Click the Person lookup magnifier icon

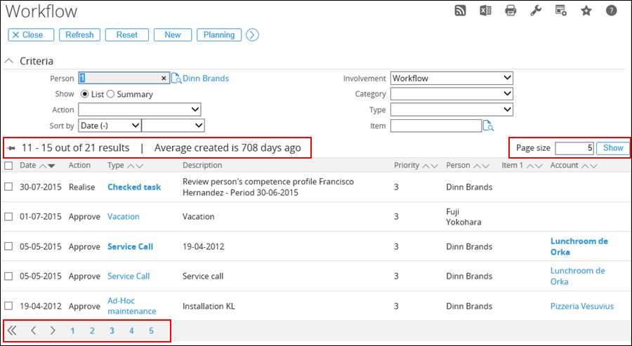[x=176, y=78]
